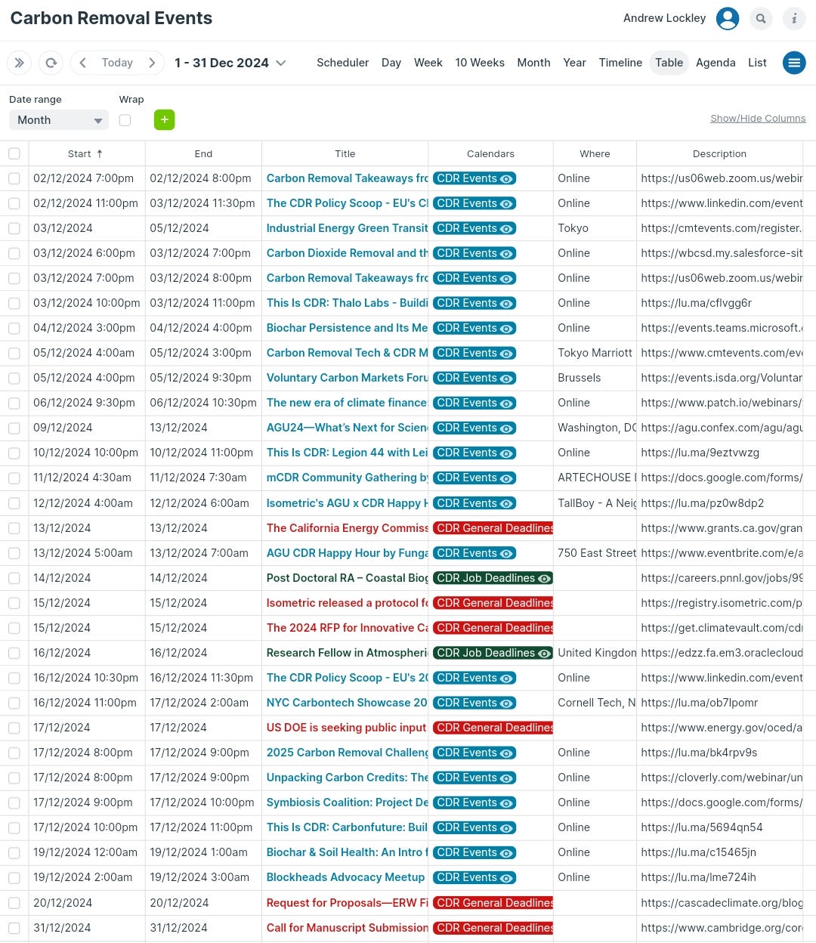Click eye icon on Biochar Persistence row

coord(507,329)
